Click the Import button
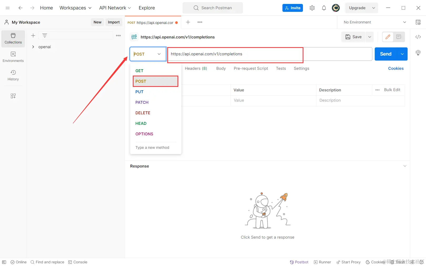The width and height of the screenshot is (426, 266). click(x=114, y=22)
